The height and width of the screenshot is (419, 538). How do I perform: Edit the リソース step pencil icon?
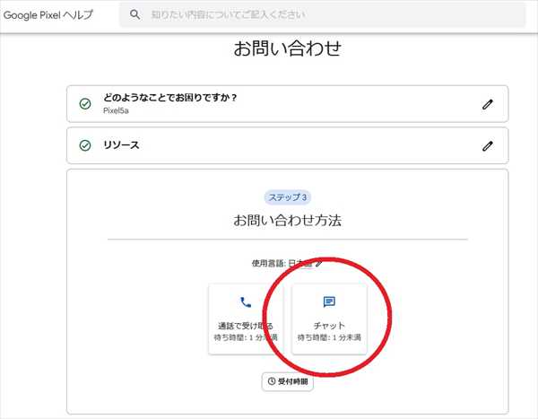488,146
